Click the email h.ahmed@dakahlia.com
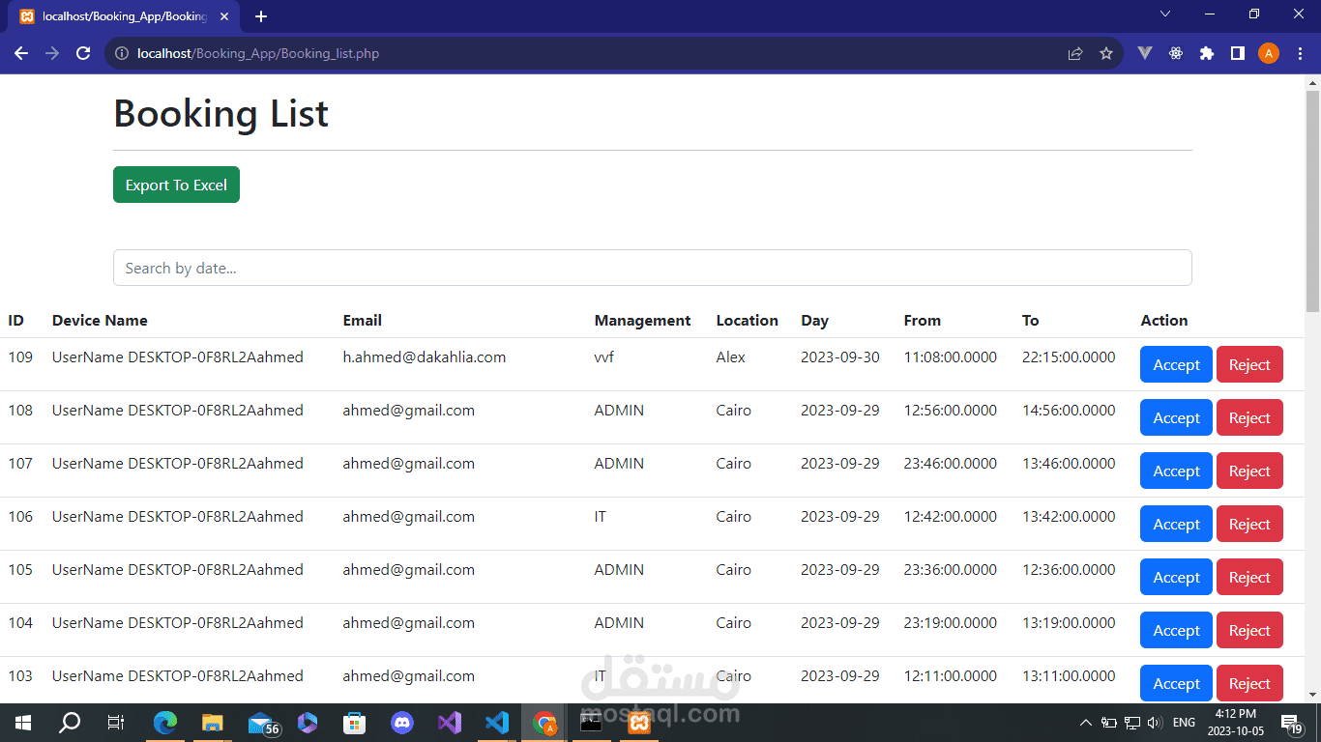Image resolution: width=1321 pixels, height=742 pixels. pyautogui.click(x=425, y=357)
